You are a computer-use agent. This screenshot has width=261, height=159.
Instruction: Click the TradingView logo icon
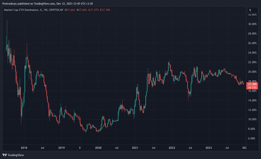[4, 155]
